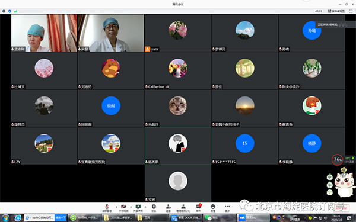Click the meeting info icon top-left
The height and width of the screenshot is (222, 356).
point(4,11)
